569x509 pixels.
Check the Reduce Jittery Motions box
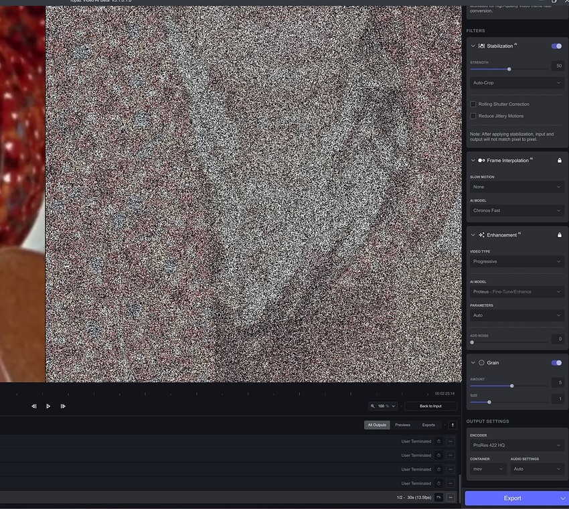473,116
